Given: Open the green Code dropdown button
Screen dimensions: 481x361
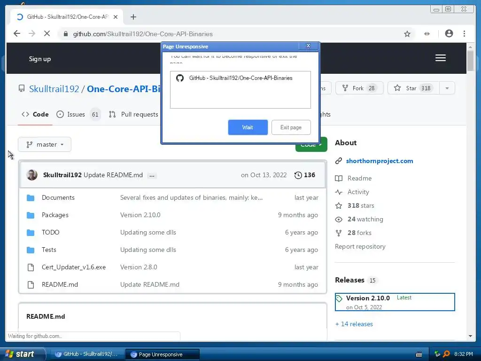Looking at the screenshot, I should [311, 144].
